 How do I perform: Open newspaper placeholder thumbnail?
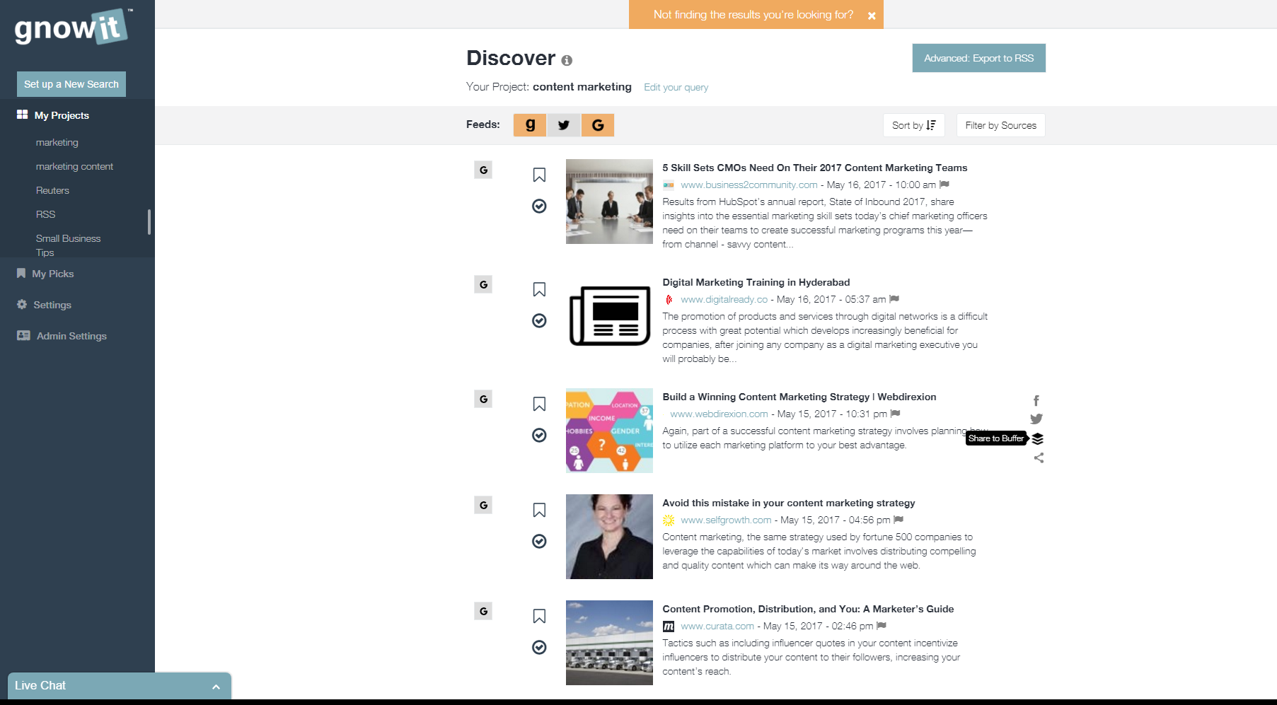click(x=609, y=316)
